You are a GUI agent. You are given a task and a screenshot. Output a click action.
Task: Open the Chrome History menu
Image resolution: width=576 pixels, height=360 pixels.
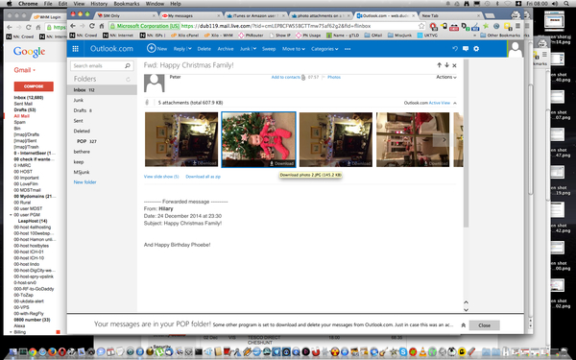pos(99,3)
